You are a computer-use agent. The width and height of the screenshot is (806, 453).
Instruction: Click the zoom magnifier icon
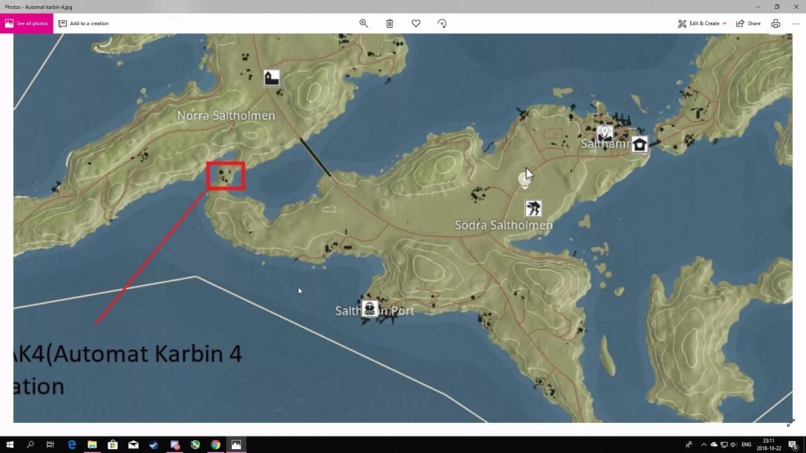[x=364, y=23]
